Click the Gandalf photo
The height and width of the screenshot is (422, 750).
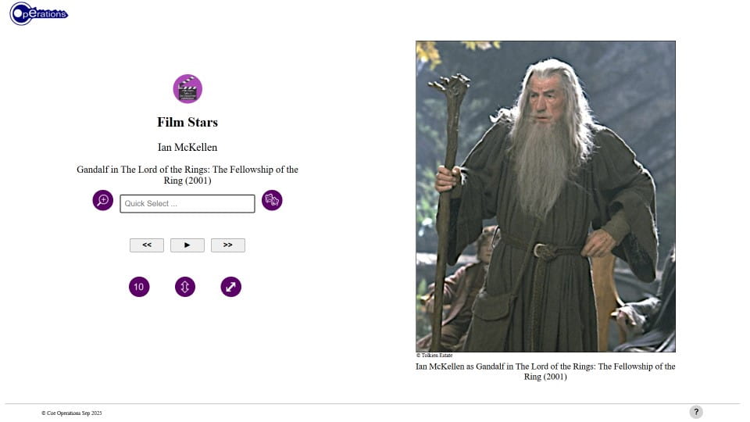pyautogui.click(x=546, y=196)
